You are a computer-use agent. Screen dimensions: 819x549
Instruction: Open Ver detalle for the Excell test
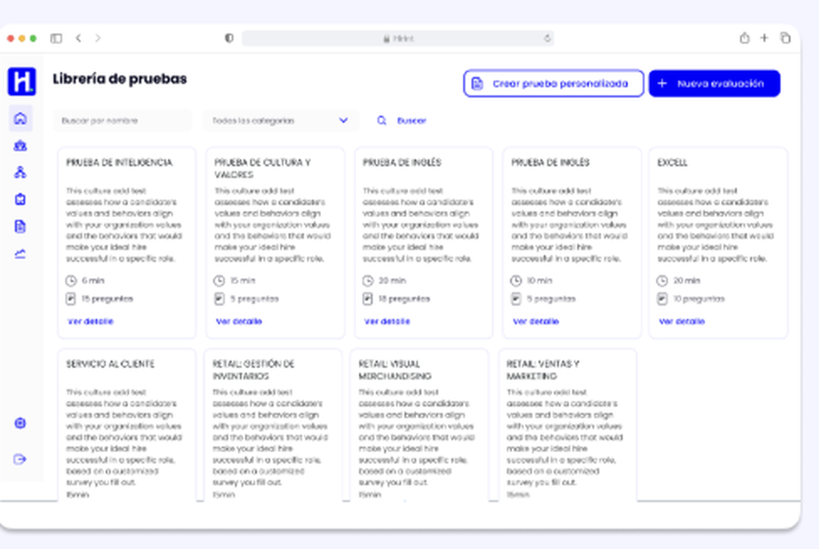coord(681,321)
